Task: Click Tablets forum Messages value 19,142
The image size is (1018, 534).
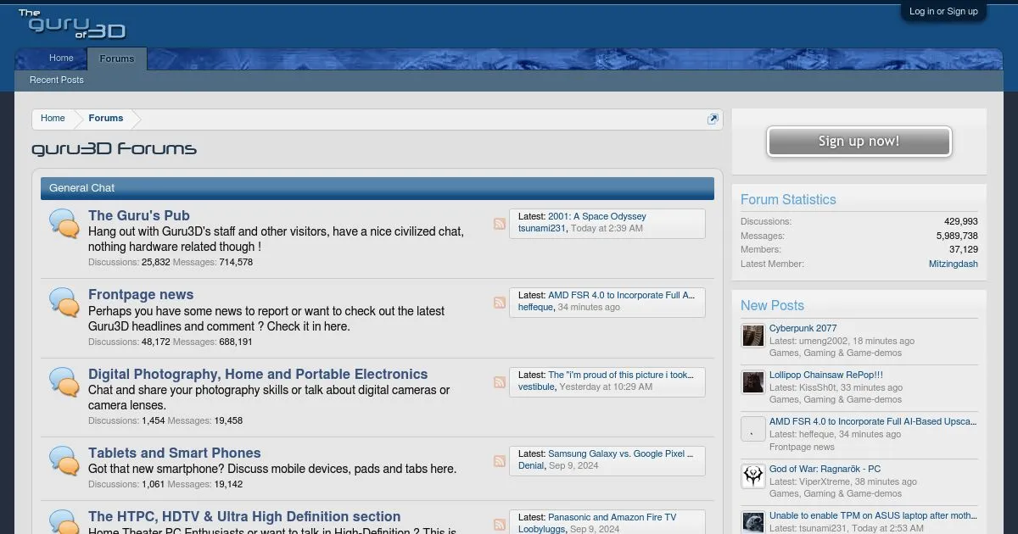Action: coord(228,484)
